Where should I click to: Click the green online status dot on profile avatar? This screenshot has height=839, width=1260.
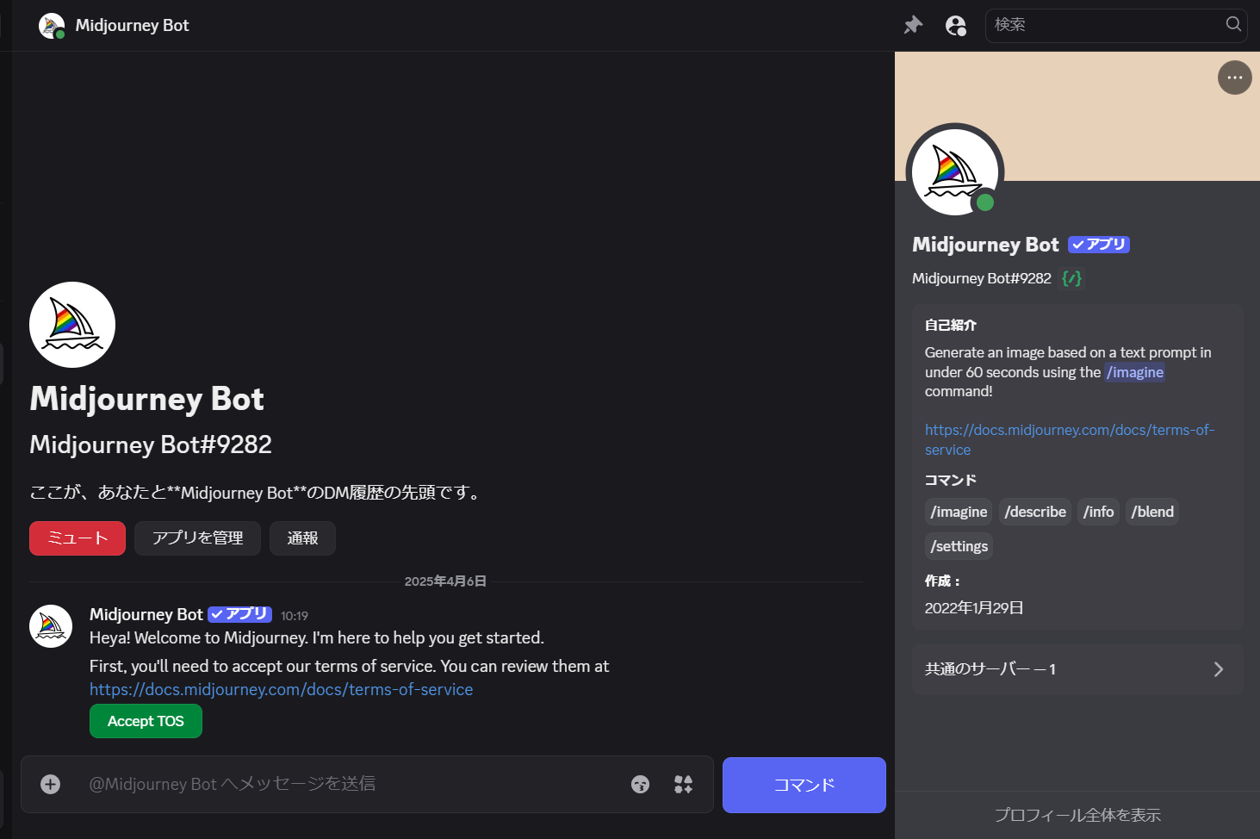[985, 202]
